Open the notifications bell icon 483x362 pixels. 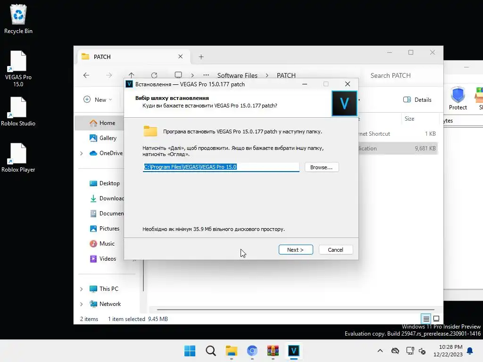pos(470,351)
